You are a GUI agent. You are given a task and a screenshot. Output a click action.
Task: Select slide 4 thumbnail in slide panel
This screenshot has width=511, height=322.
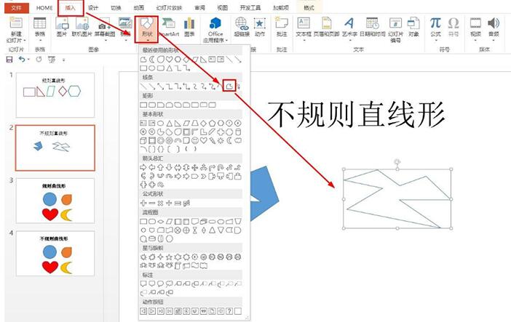pos(55,253)
